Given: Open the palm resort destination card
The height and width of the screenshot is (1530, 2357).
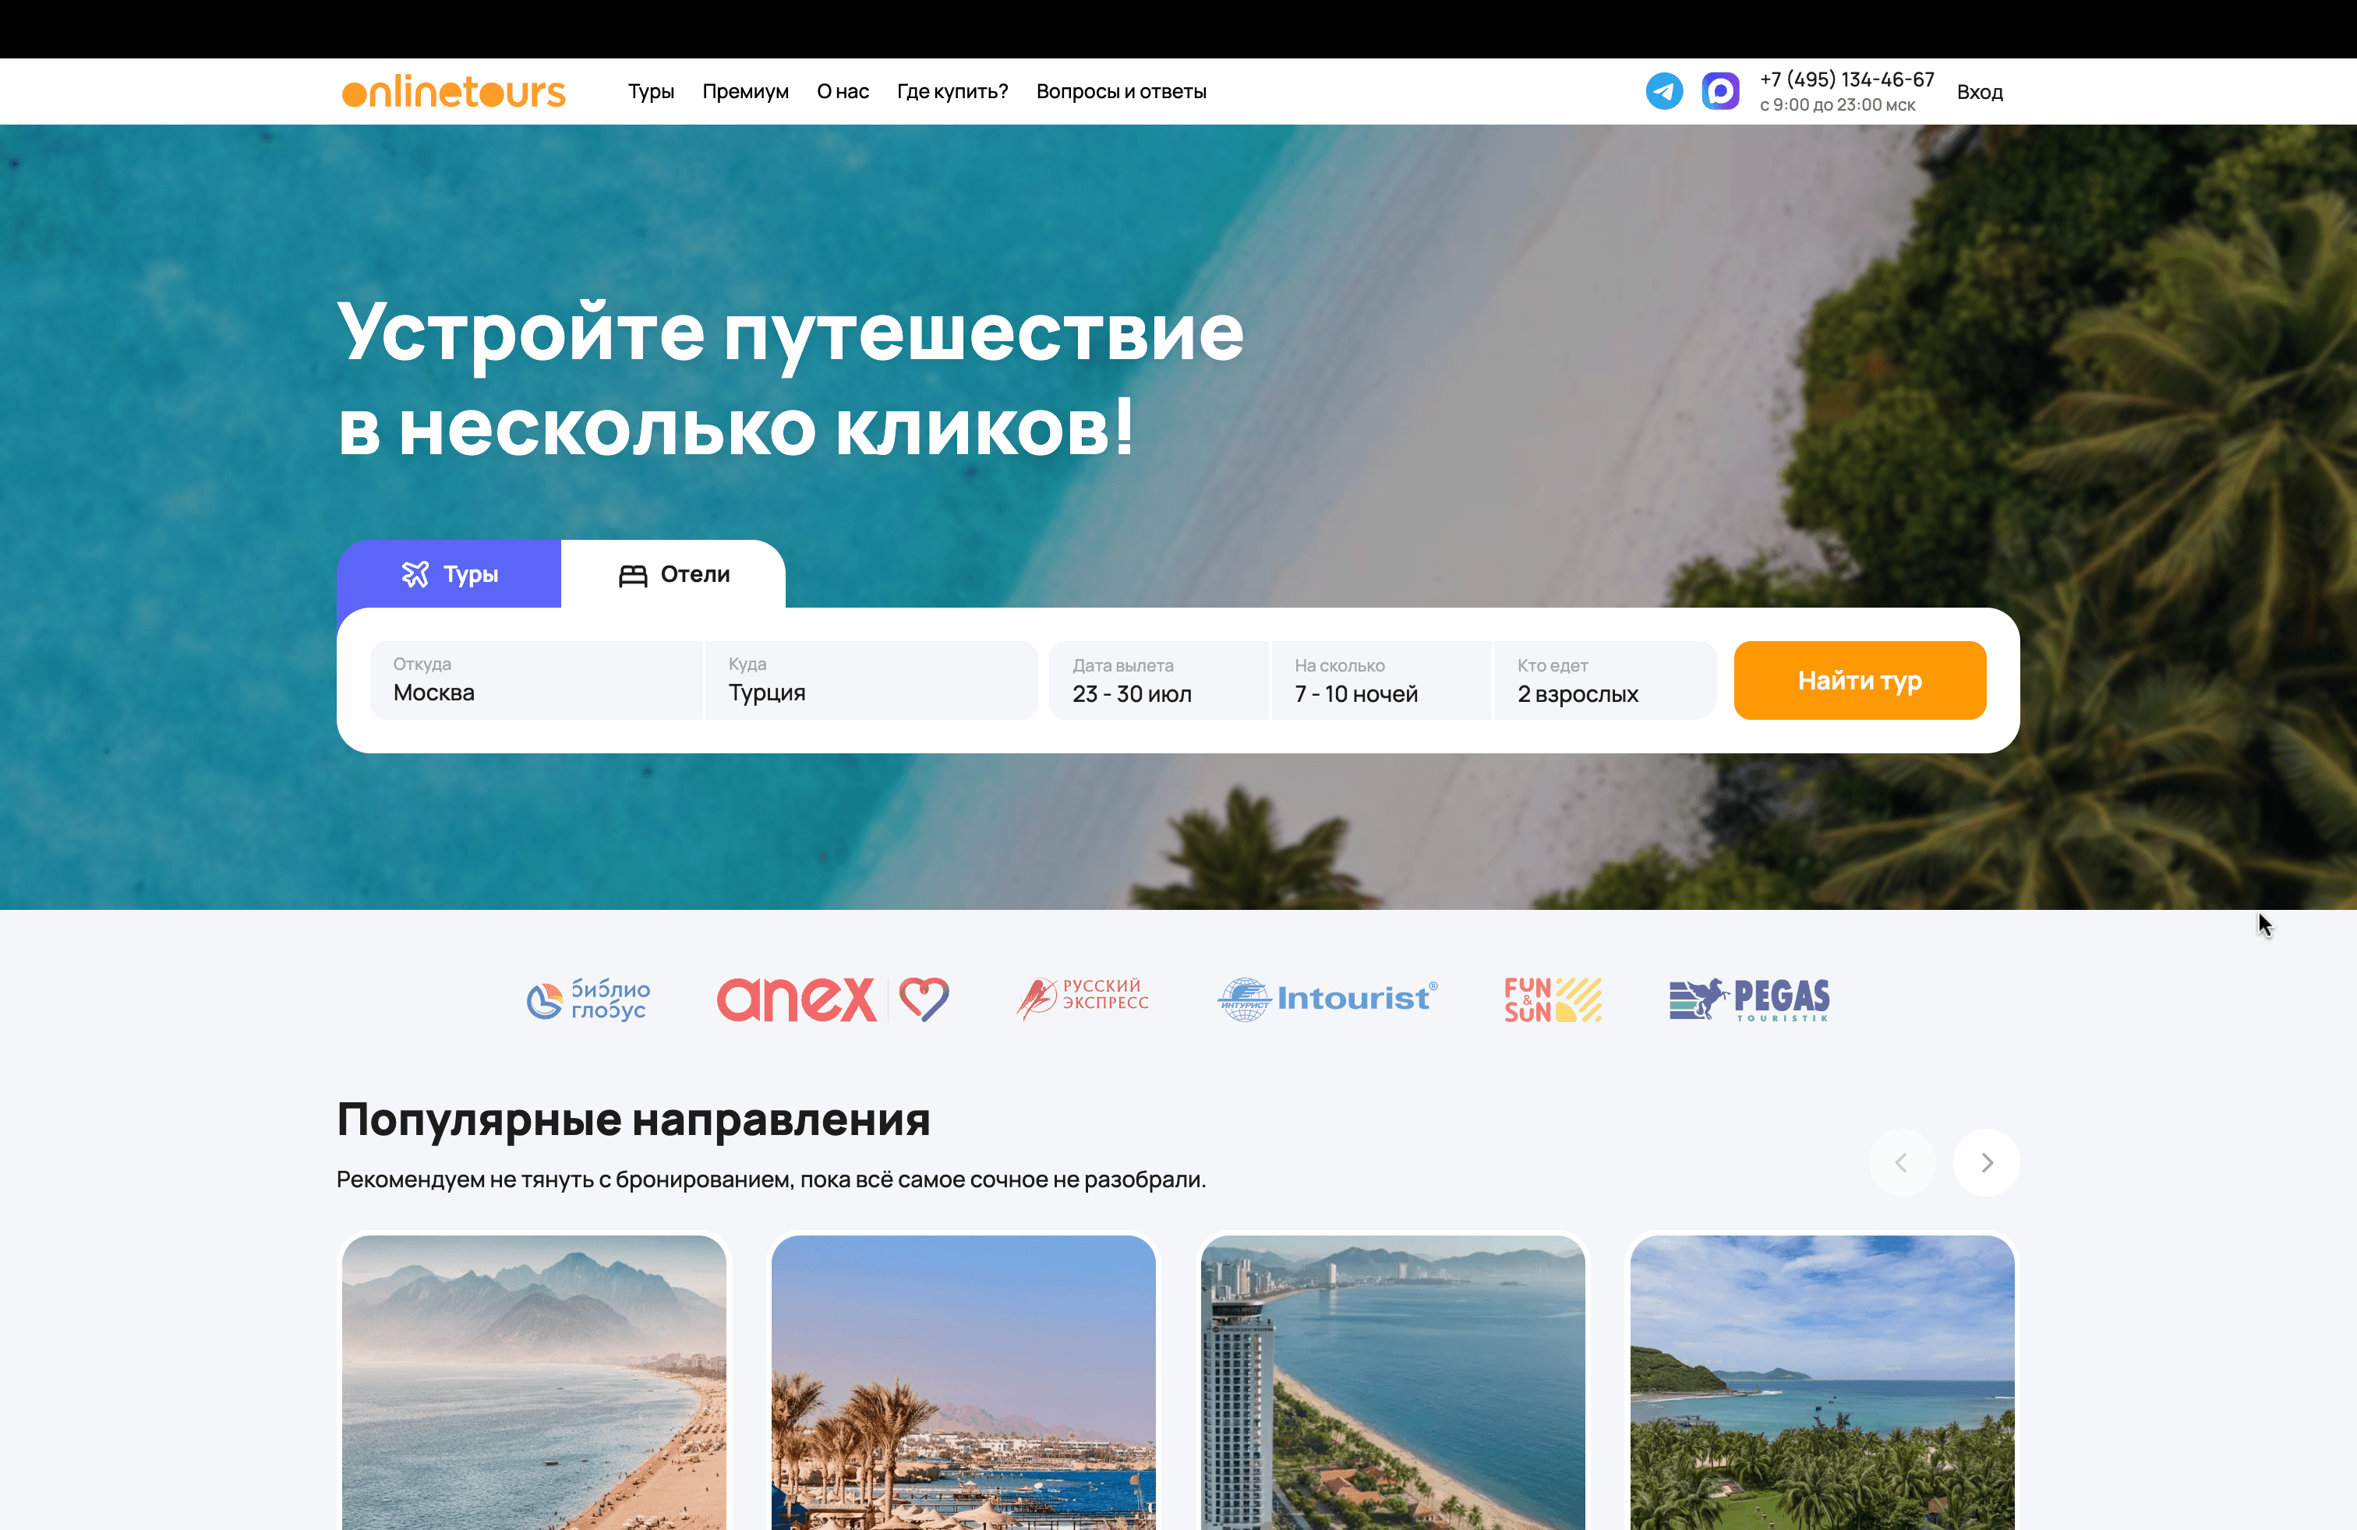Looking at the screenshot, I should (x=963, y=1381).
